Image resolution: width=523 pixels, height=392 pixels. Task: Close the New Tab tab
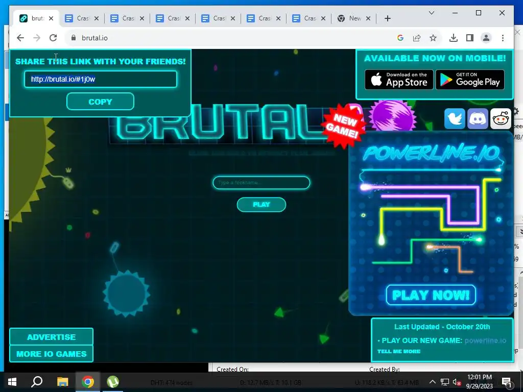pyautogui.click(x=368, y=19)
